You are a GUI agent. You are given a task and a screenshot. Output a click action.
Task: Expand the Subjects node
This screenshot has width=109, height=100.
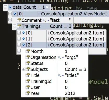pos(23,69)
